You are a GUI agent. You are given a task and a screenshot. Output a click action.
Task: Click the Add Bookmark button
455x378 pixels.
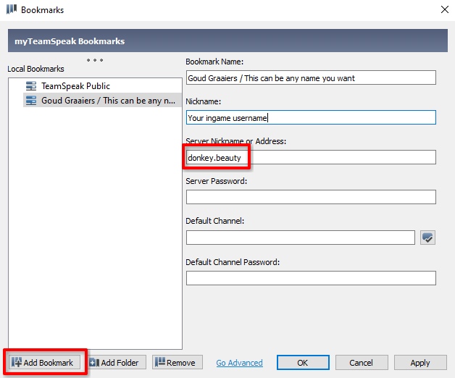click(x=44, y=362)
